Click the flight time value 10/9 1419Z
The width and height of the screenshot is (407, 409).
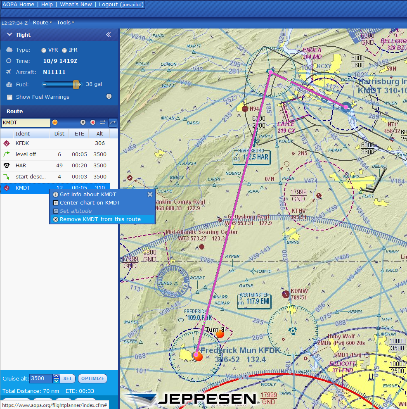[60, 61]
